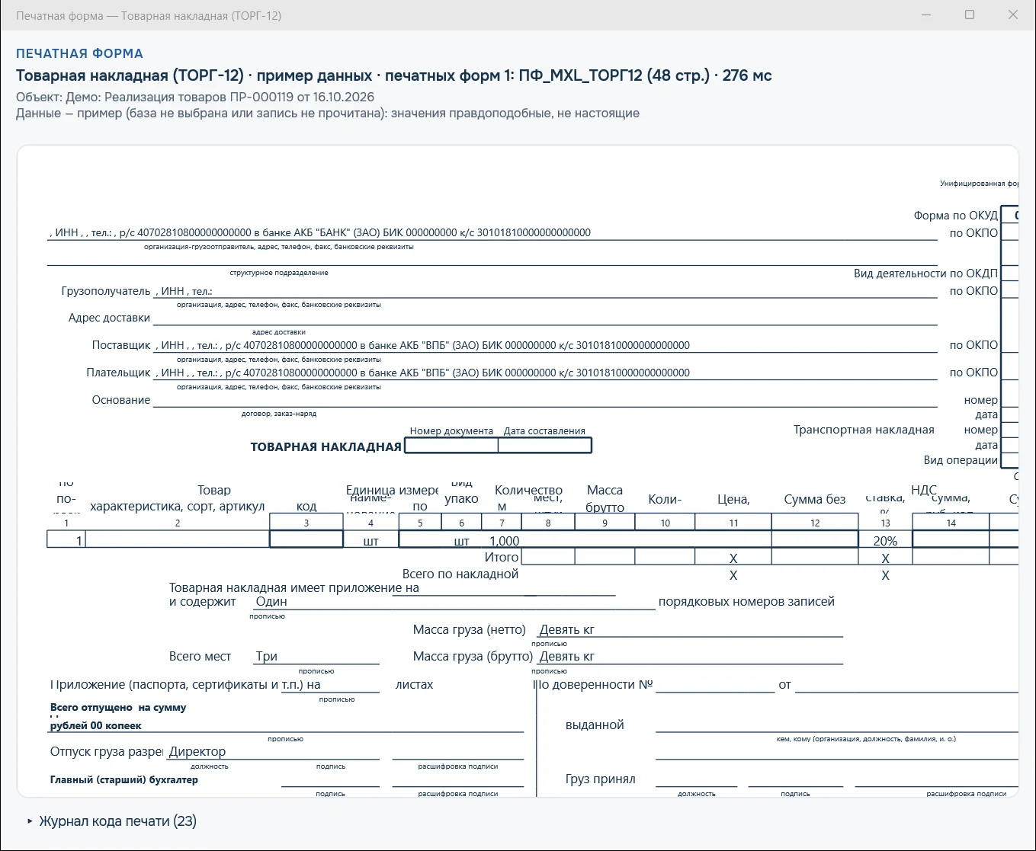Click Главный (старший) бухгалтер label
Image resolution: width=1036 pixels, height=851 pixels.
click(x=124, y=780)
